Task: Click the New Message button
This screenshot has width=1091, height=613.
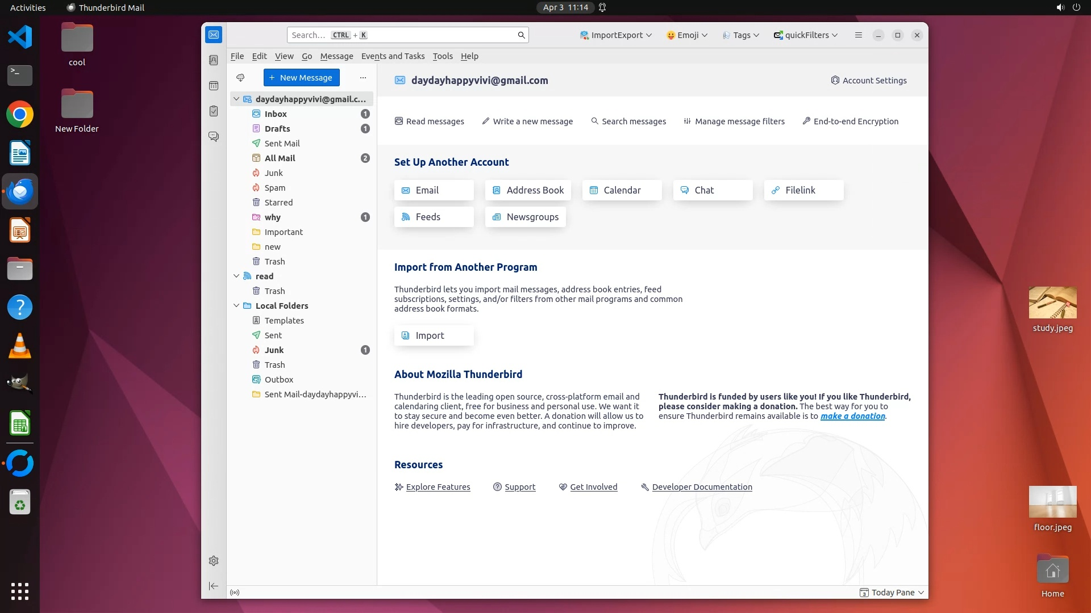Action: tap(301, 78)
